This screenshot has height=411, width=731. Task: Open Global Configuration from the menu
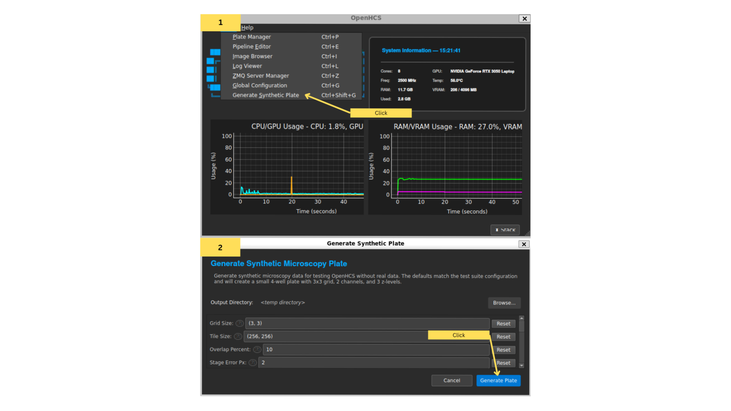[291, 85]
